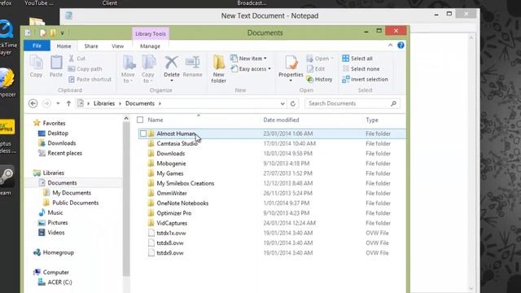Go back with the Back arrow
Viewport: 521px width, 293px height.
33,103
